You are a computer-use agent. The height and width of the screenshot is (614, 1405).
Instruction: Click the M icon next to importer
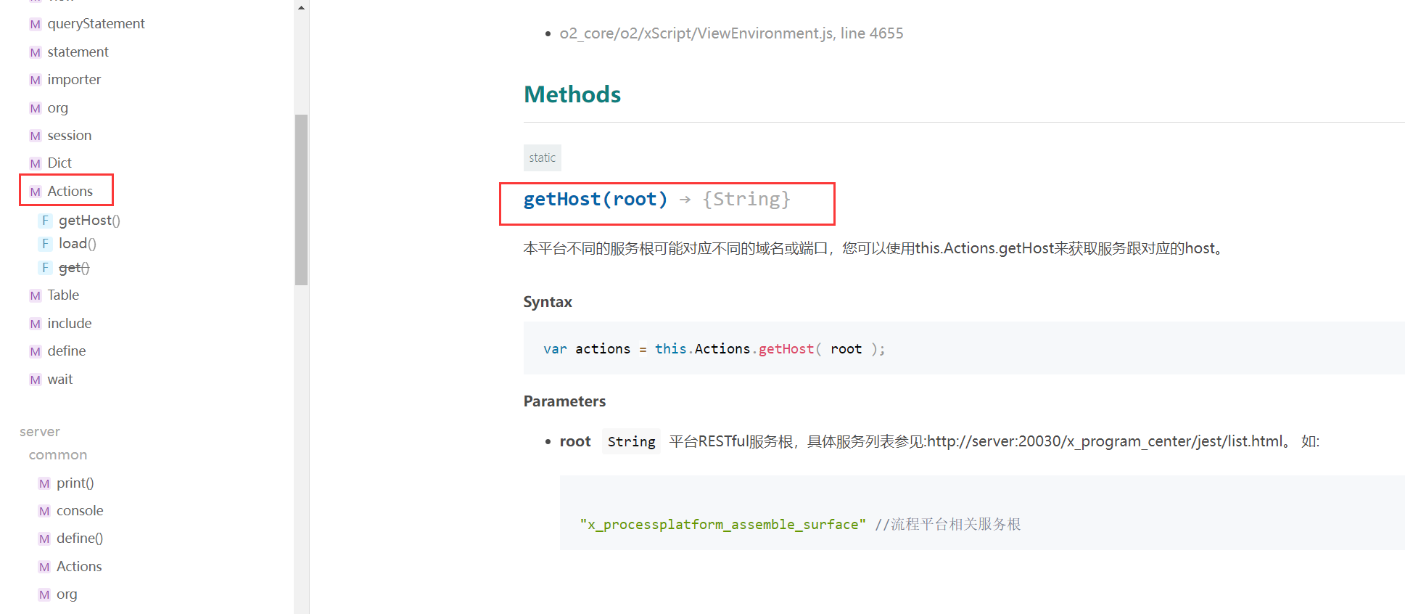(35, 81)
